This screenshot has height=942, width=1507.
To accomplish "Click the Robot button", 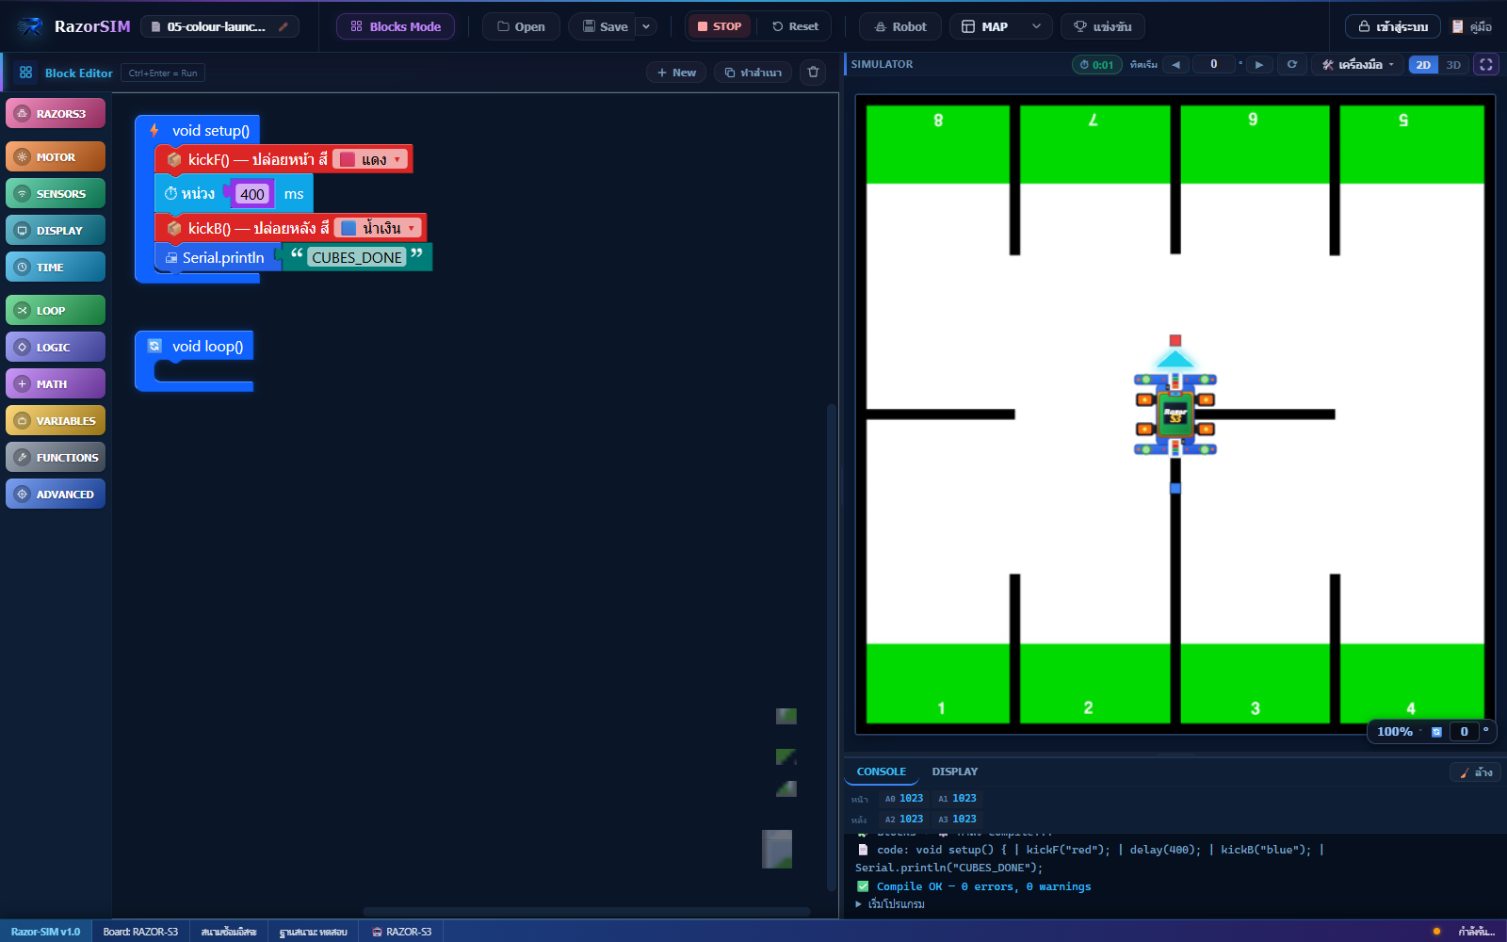I will 899,26.
